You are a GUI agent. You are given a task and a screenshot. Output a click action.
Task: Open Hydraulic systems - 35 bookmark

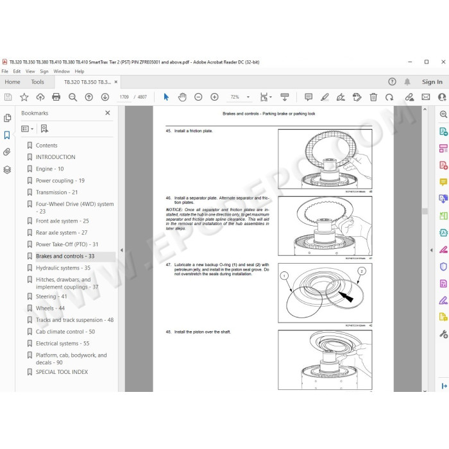tap(63, 267)
